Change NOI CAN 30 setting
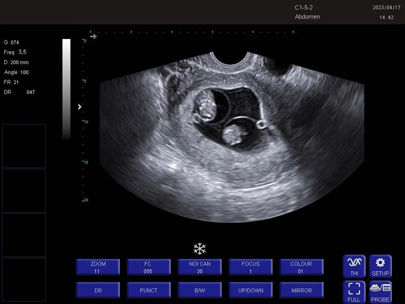Image resolution: width=405 pixels, height=304 pixels. click(200, 267)
